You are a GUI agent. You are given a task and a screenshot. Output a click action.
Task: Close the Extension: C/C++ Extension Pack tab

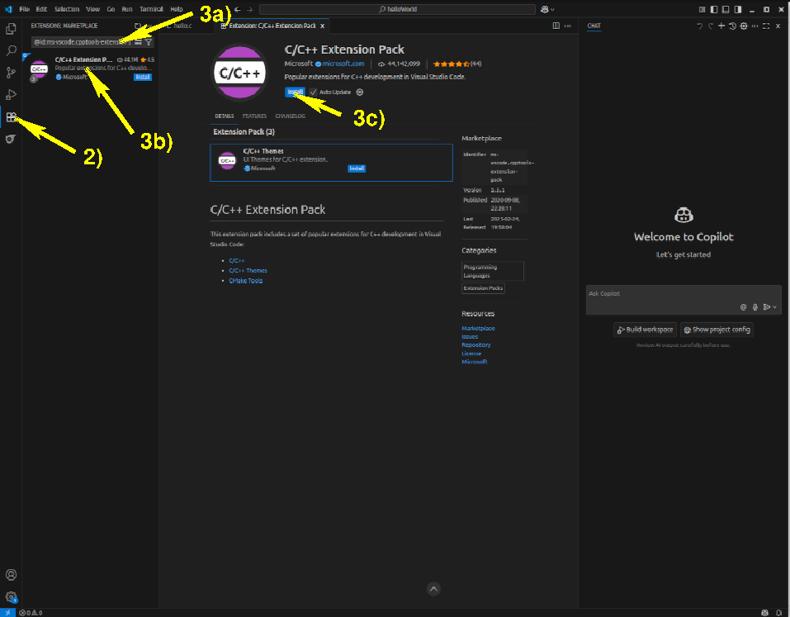click(323, 26)
